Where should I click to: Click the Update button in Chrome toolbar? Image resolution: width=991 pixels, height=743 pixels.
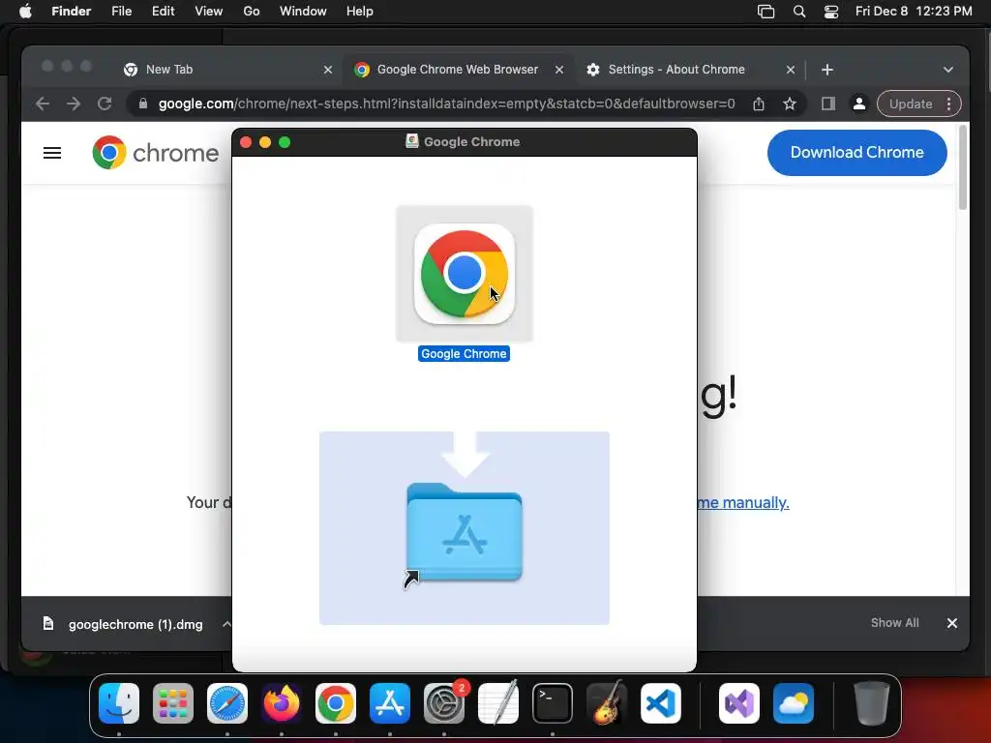pos(911,104)
